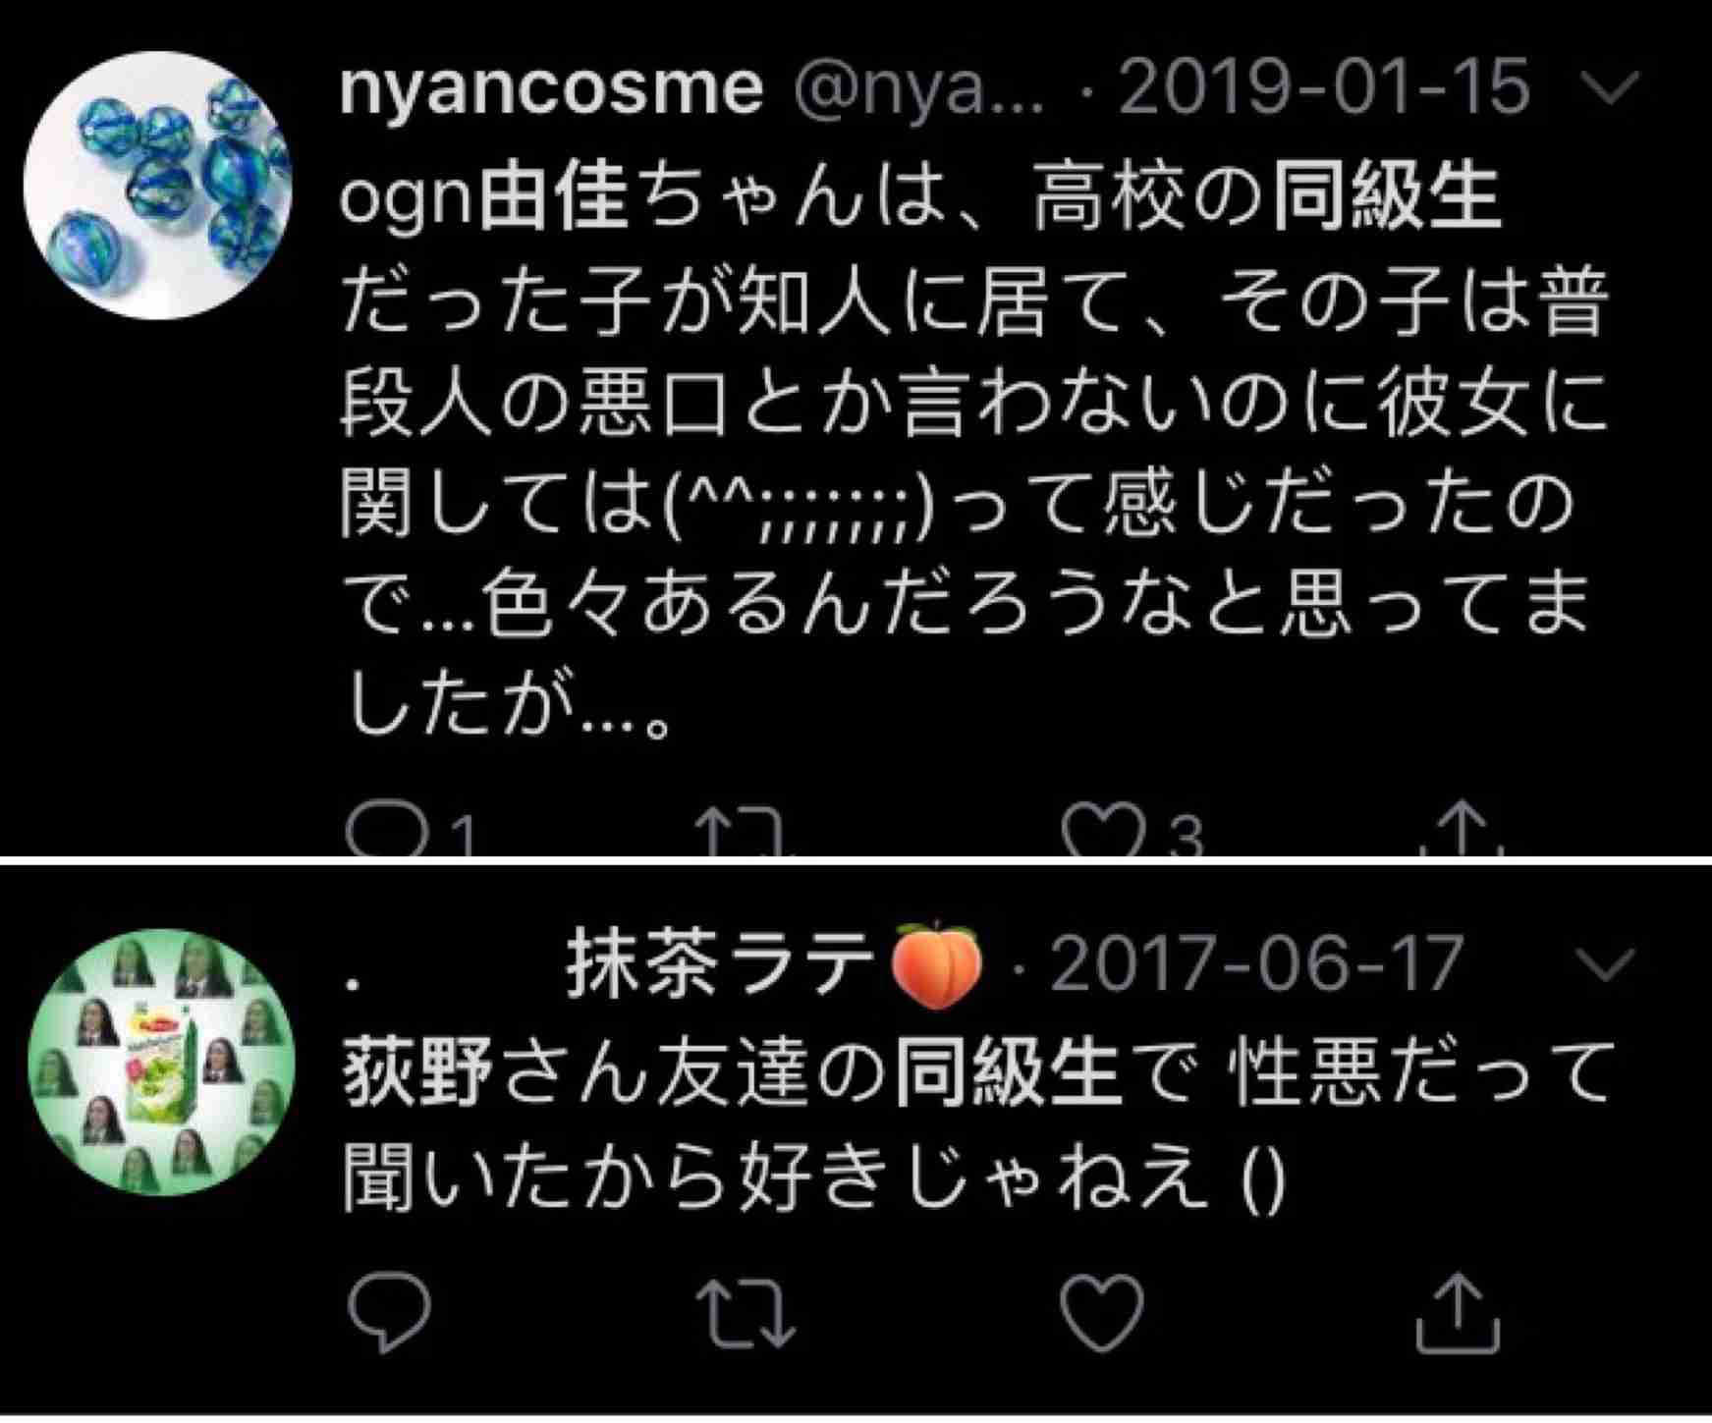
Task: Open nyancosme display name profile link
Action: 551,89
